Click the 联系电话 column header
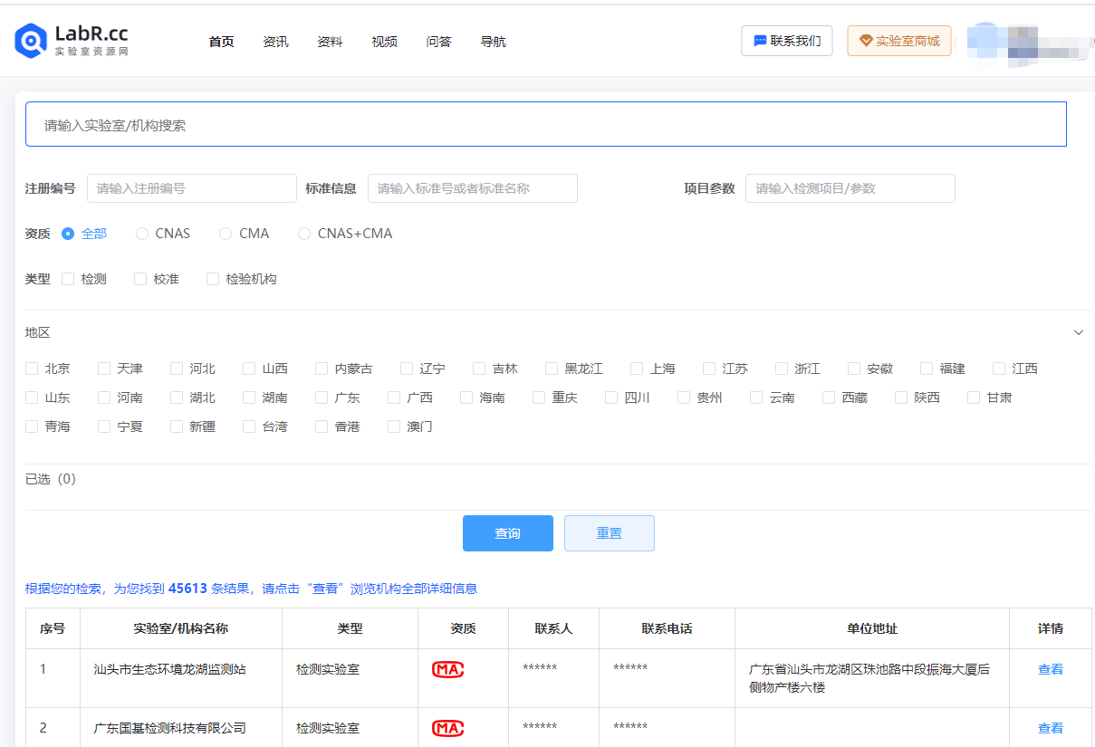 point(667,628)
